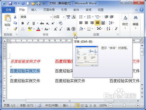The width and height of the screenshot is (146, 110).
Task: Toggle bold formatting
Action: coord(22,23)
